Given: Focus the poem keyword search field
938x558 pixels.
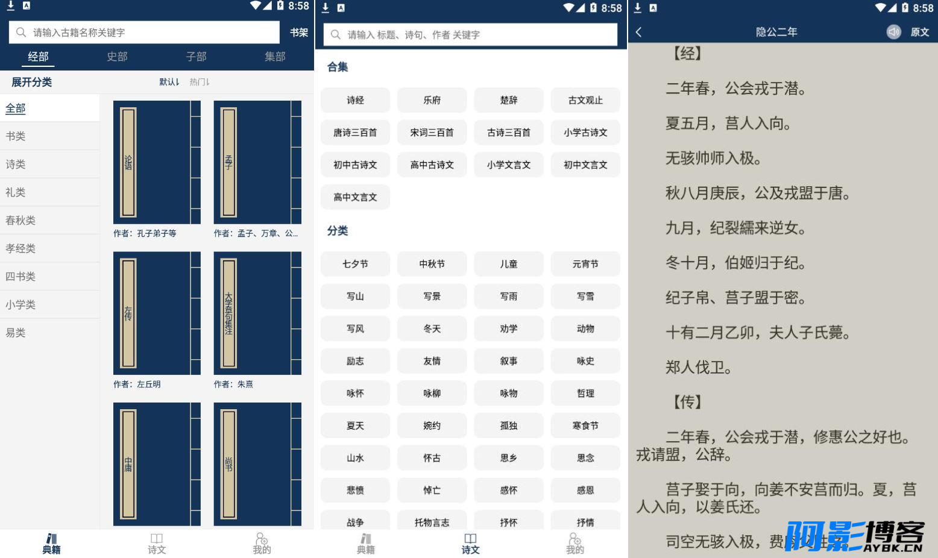Looking at the screenshot, I should pos(476,35).
